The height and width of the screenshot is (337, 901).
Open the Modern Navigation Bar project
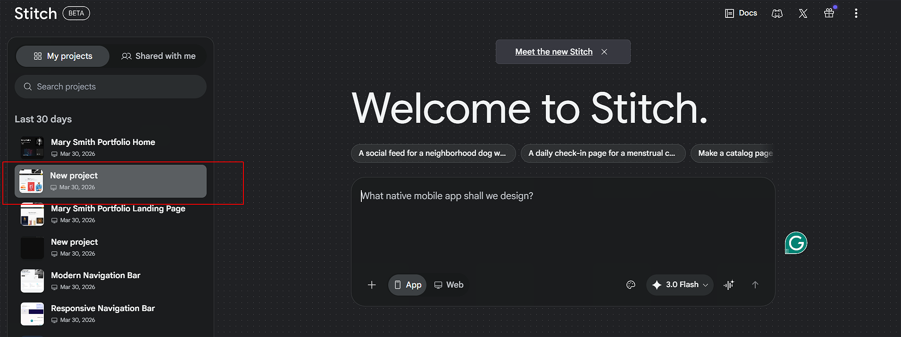pyautogui.click(x=110, y=281)
